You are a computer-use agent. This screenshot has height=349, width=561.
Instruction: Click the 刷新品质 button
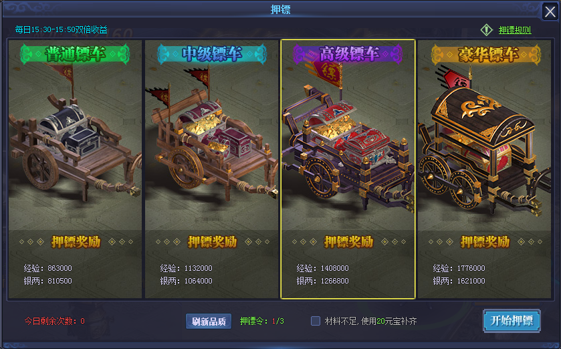(209, 321)
